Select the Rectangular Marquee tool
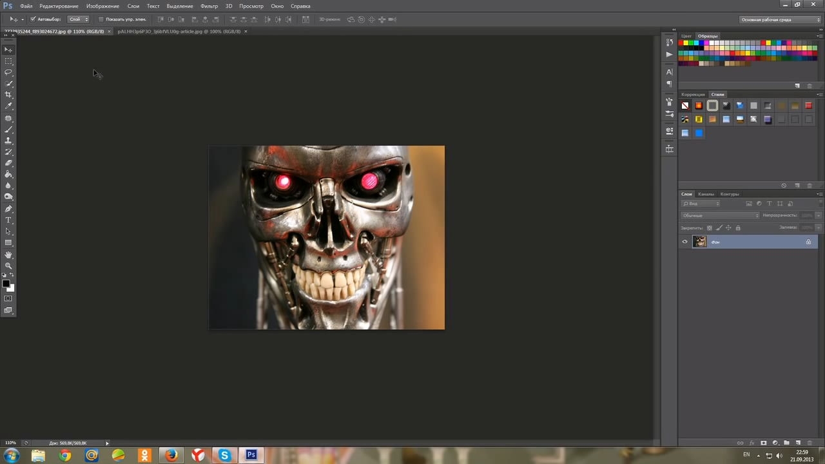This screenshot has height=464, width=825. point(8,61)
